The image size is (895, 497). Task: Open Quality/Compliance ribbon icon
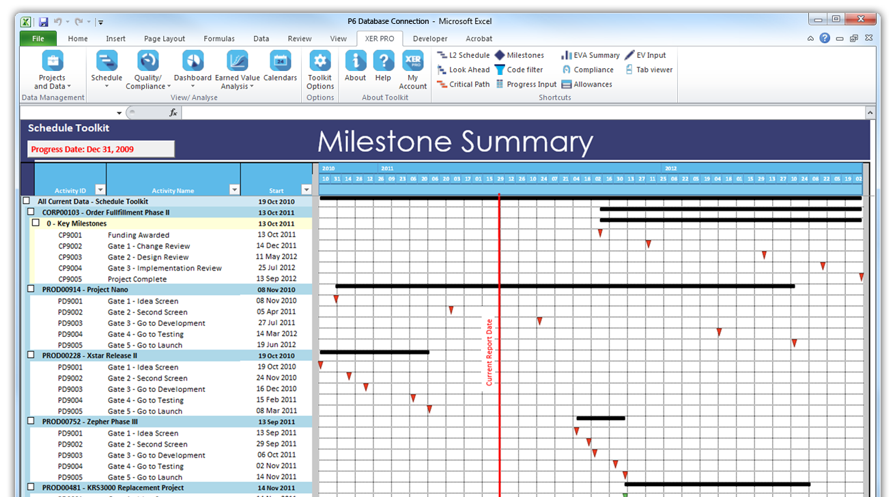coord(148,61)
